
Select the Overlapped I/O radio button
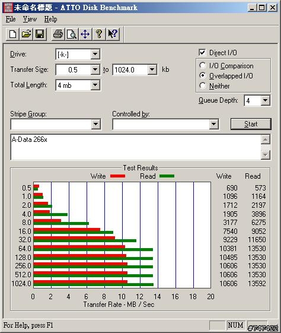[203, 75]
